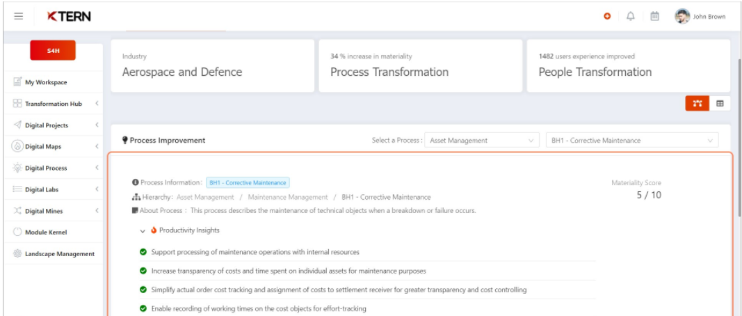Viewport: 742px width, 316px height.
Task: Open the hamburger navigation menu
Action: coord(19,17)
